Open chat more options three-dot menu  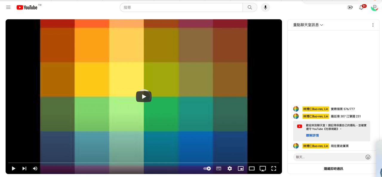pyautogui.click(x=373, y=25)
